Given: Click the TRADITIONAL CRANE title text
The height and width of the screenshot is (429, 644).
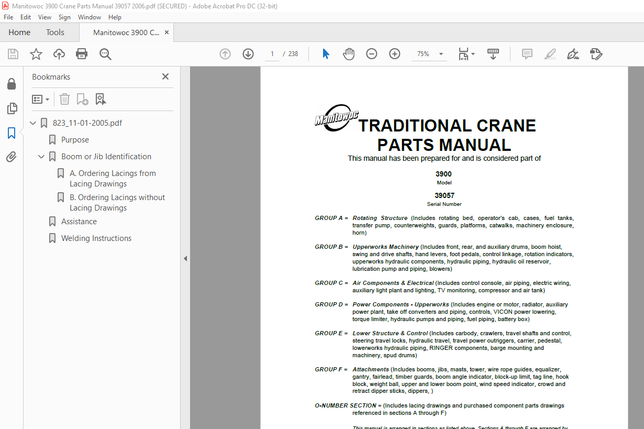Looking at the screenshot, I should (x=447, y=126).
